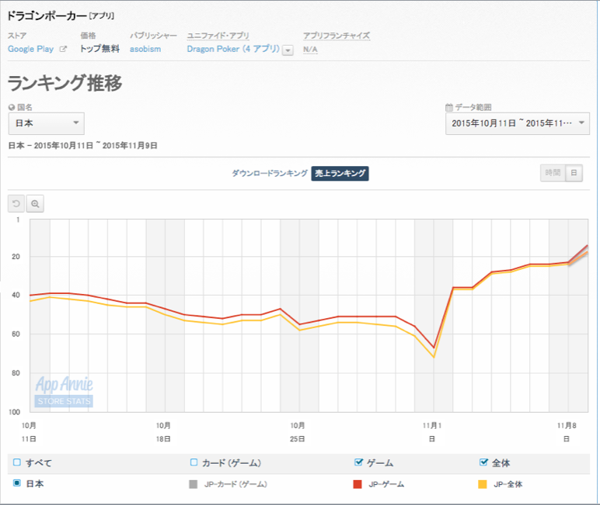Screen dimensions: 600x505
Task: Click the アプリフランチャイズ header label
Action: tap(337, 36)
